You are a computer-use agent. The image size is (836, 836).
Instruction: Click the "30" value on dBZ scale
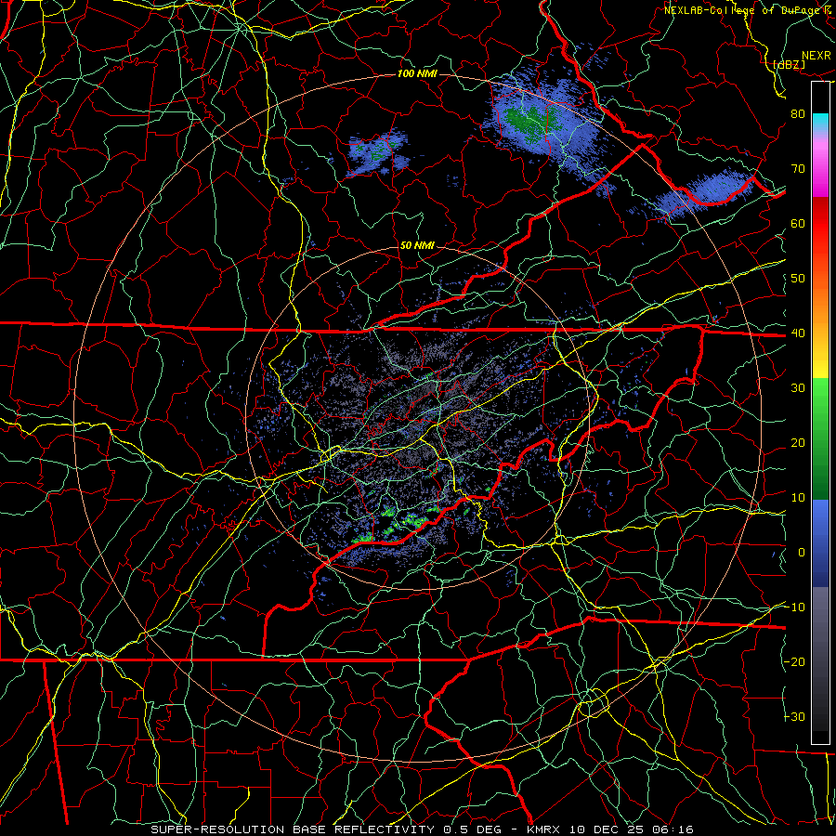click(x=798, y=388)
